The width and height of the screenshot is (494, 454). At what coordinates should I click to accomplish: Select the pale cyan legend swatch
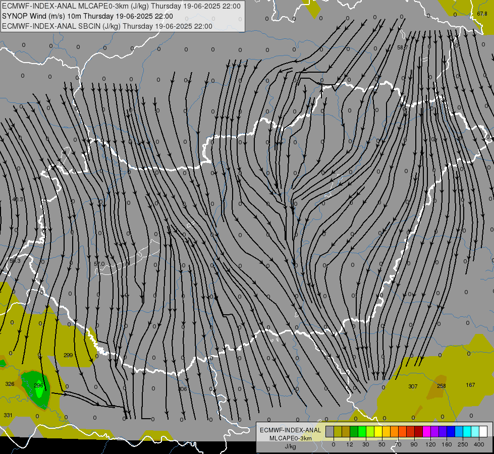(x=476, y=431)
